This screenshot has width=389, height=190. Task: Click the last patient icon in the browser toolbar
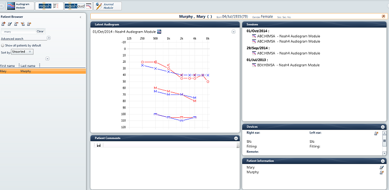point(29,24)
